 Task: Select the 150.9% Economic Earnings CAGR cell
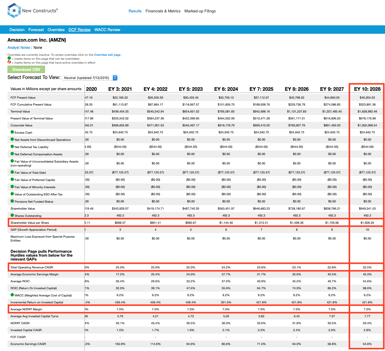pos(120,344)
